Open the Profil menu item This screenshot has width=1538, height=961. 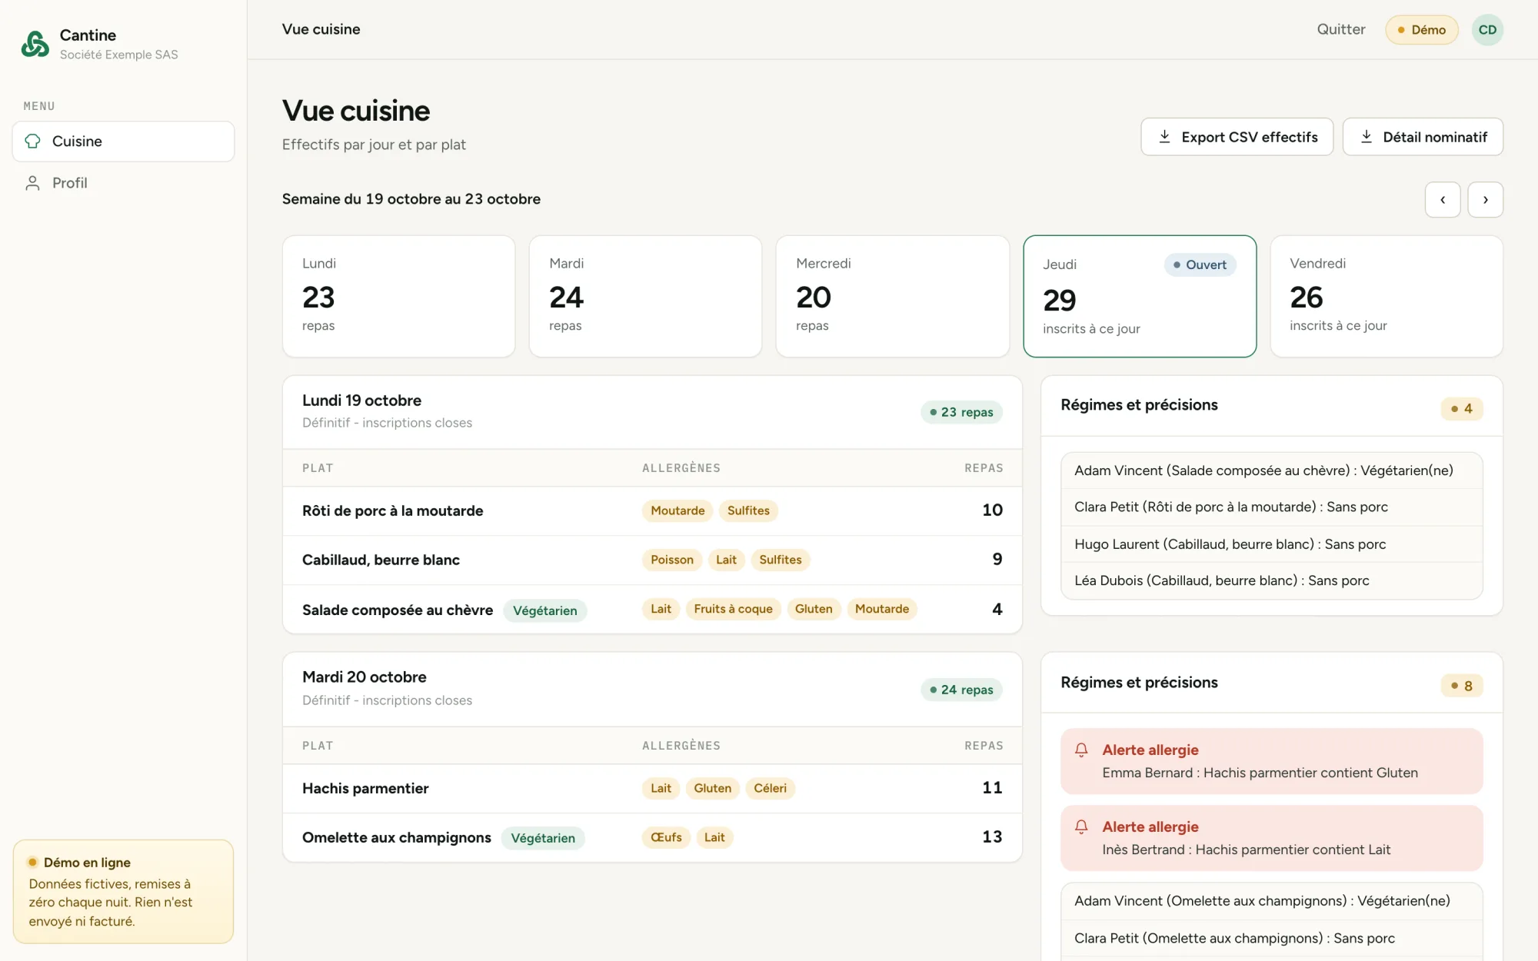(123, 183)
